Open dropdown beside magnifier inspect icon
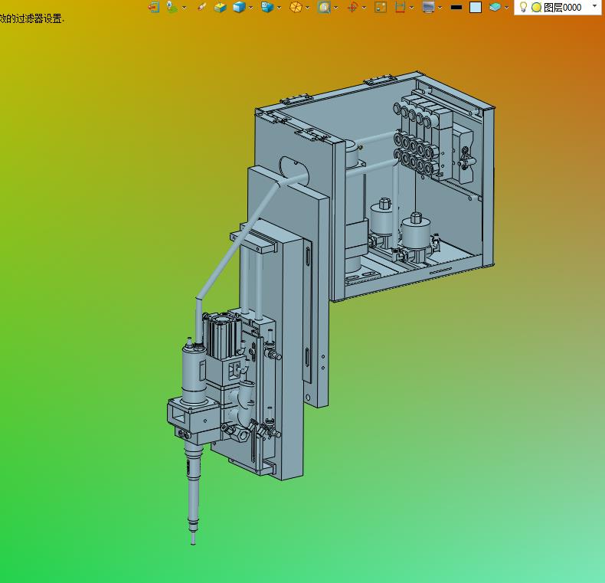The height and width of the screenshot is (583, 605). click(x=336, y=8)
